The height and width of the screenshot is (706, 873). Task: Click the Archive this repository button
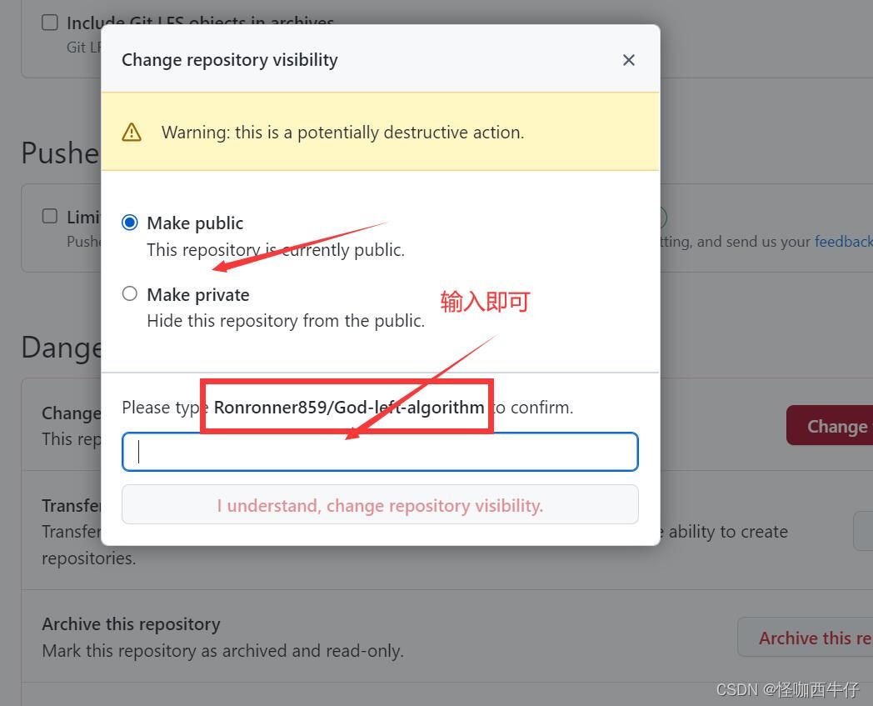coord(806,637)
